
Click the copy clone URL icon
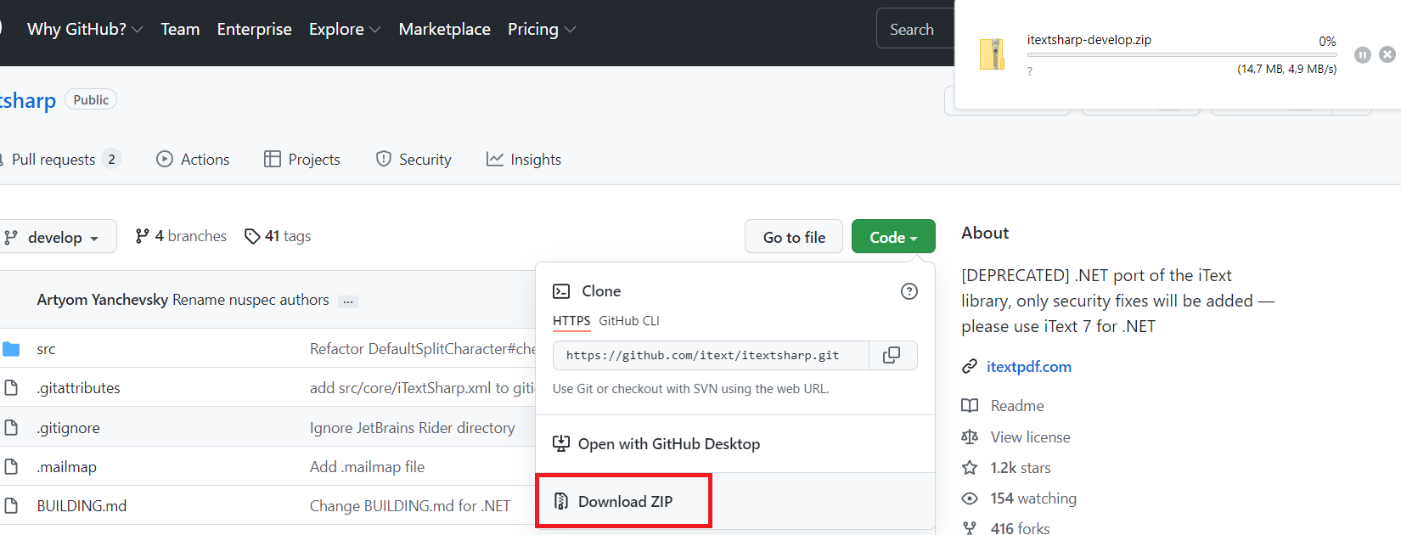(x=892, y=355)
